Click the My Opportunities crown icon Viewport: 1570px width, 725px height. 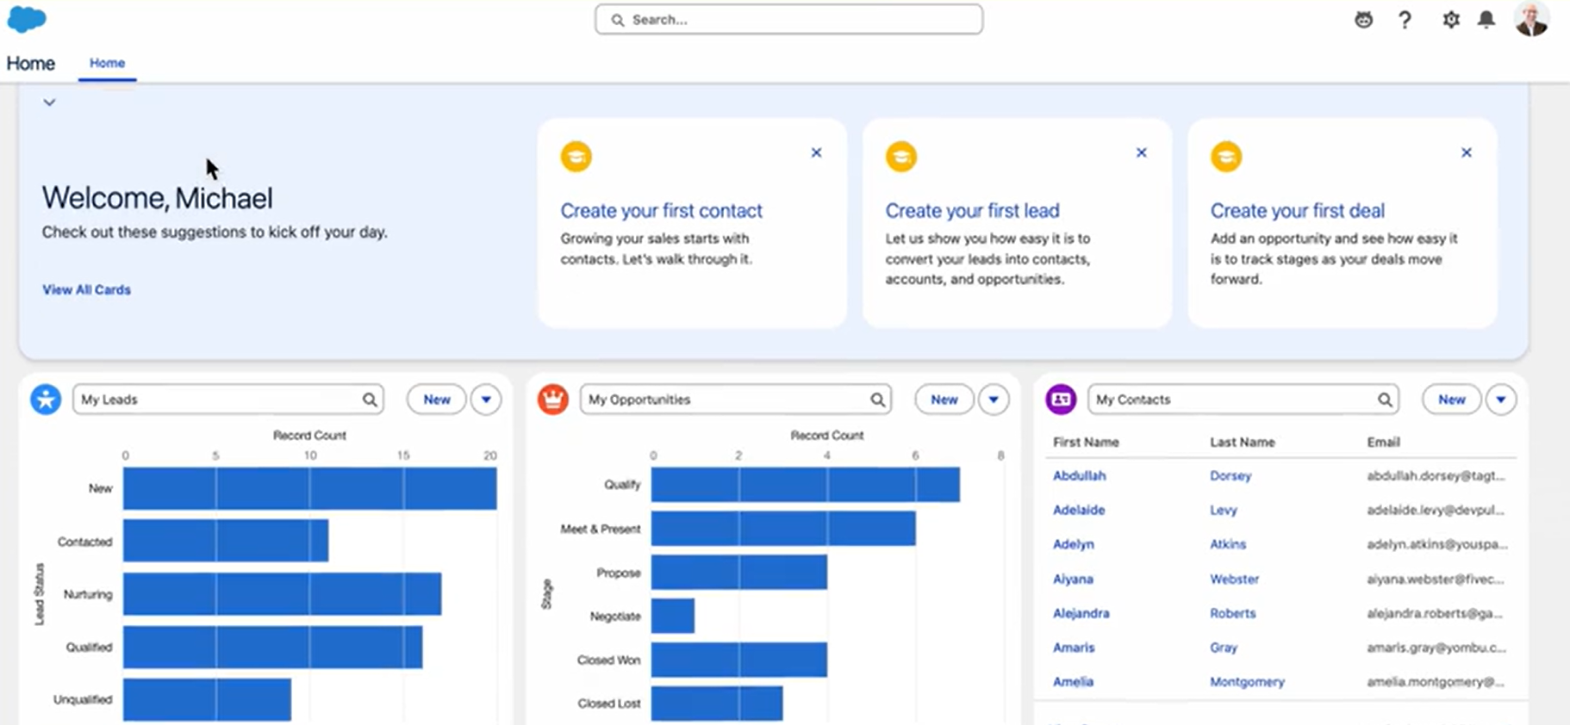(x=553, y=400)
